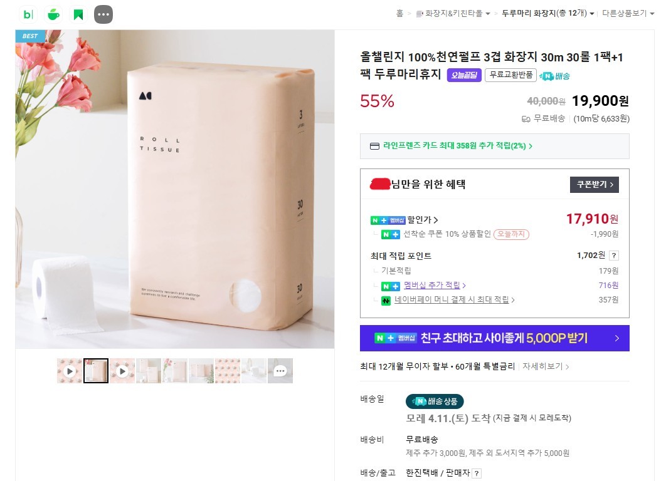Select the fourth product image thumbnail
Image resolution: width=666 pixels, height=481 pixels.
click(149, 371)
